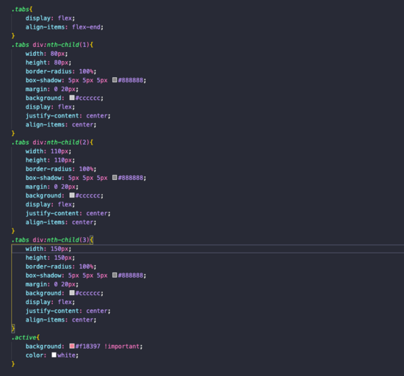
Task: Click the '.active{' selector line
Action: (26, 338)
